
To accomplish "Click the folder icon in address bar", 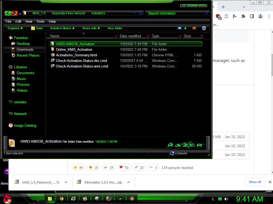I will (x=25, y=13).
